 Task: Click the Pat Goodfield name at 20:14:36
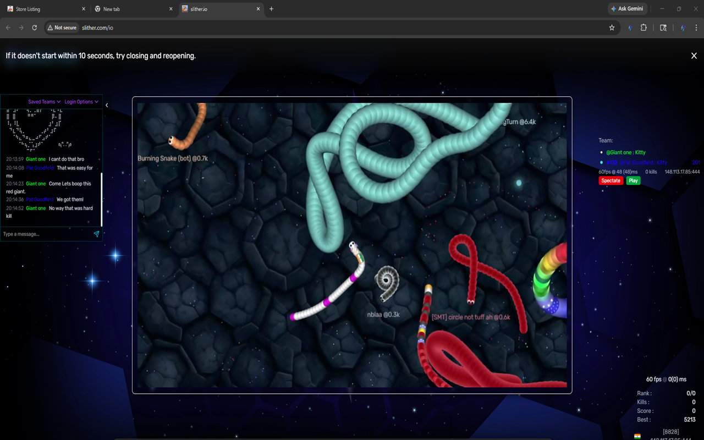click(40, 200)
